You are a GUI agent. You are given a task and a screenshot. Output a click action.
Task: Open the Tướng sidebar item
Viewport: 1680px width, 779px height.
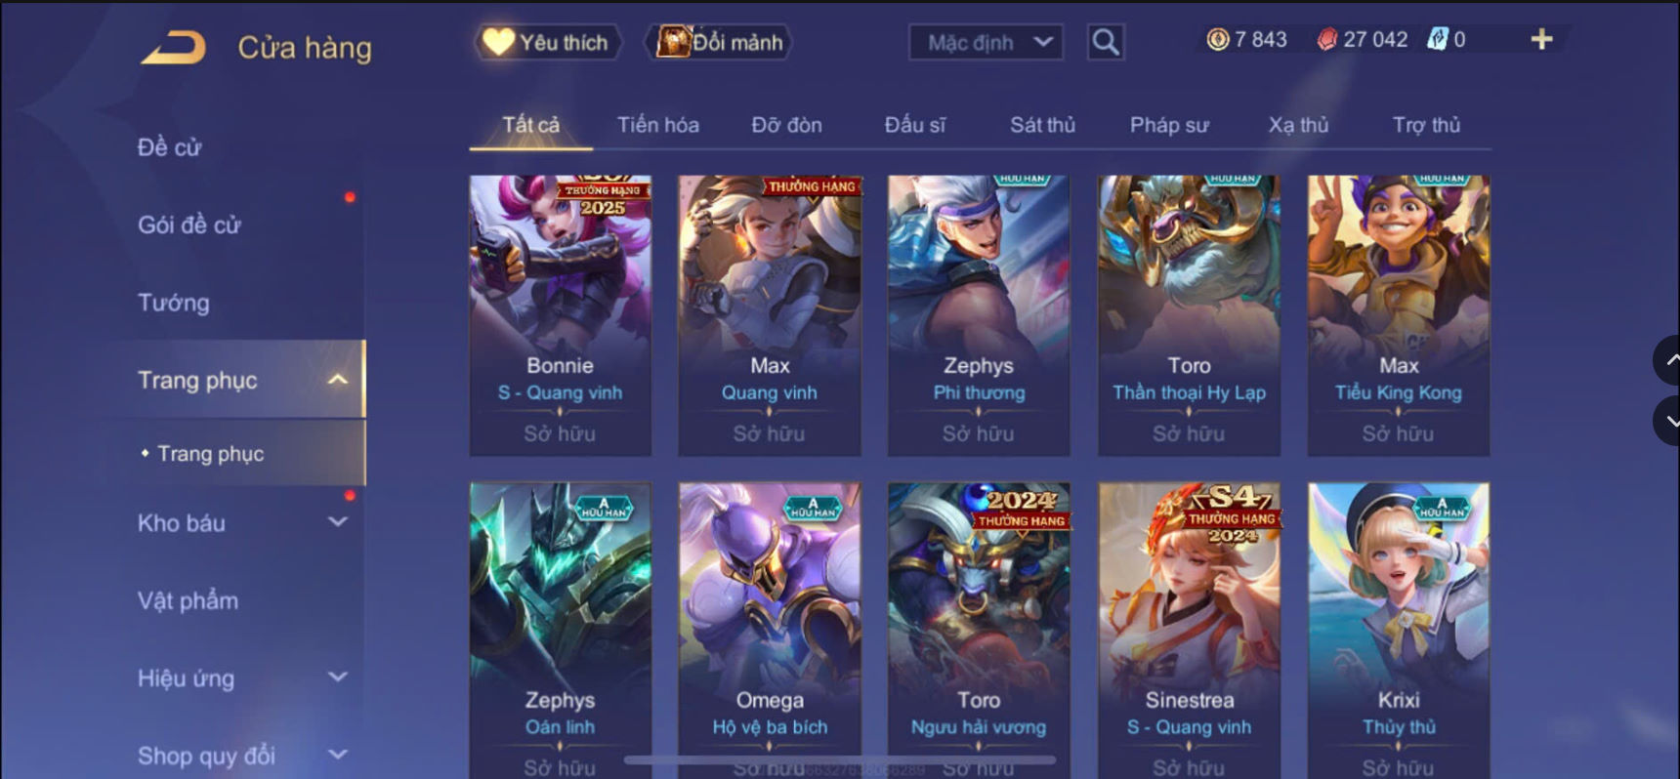click(x=174, y=303)
